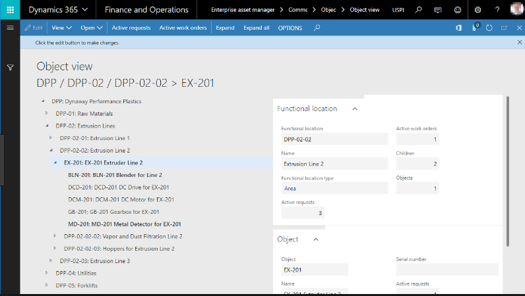Open the filter funnel in left sidebar

(10, 68)
